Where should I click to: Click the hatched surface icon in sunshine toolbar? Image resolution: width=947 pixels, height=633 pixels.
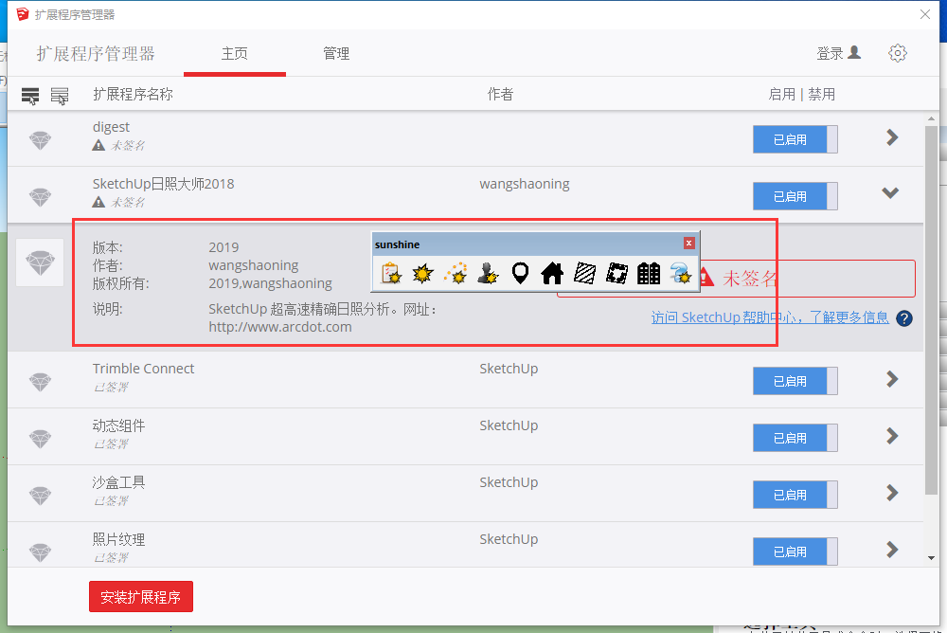point(584,273)
